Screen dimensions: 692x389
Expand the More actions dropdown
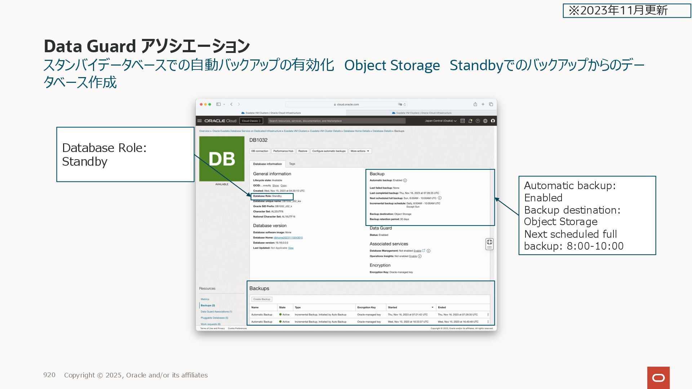(360, 151)
